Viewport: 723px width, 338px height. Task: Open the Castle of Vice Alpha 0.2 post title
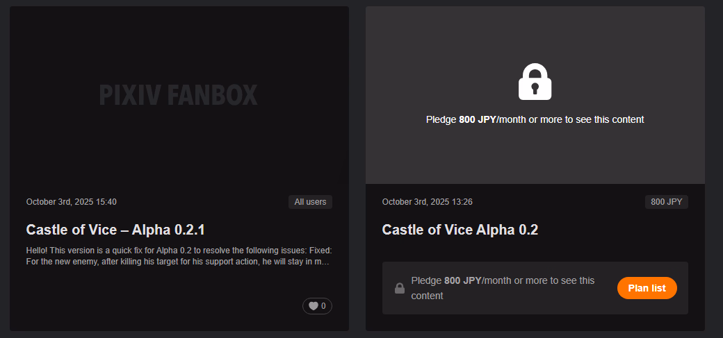(x=460, y=230)
